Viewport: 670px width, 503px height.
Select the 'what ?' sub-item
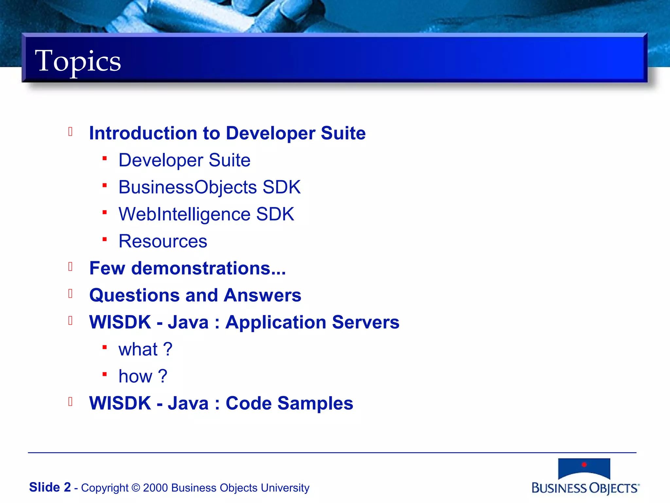point(145,349)
